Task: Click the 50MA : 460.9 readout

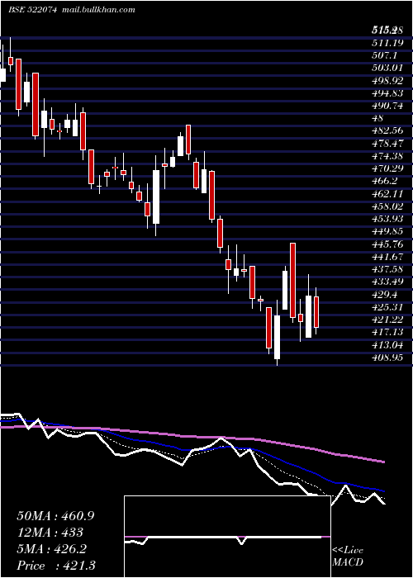Action: [x=55, y=516]
